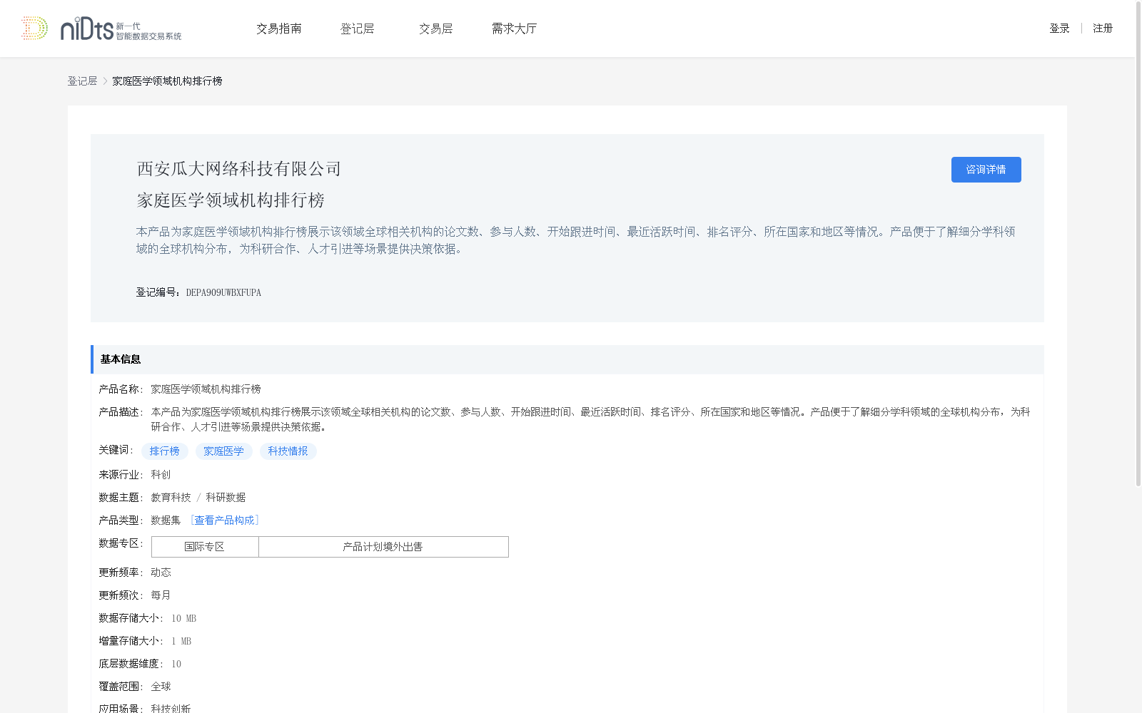Click the vertical page scrollbar
The width and height of the screenshot is (1142, 713).
click(1138, 242)
